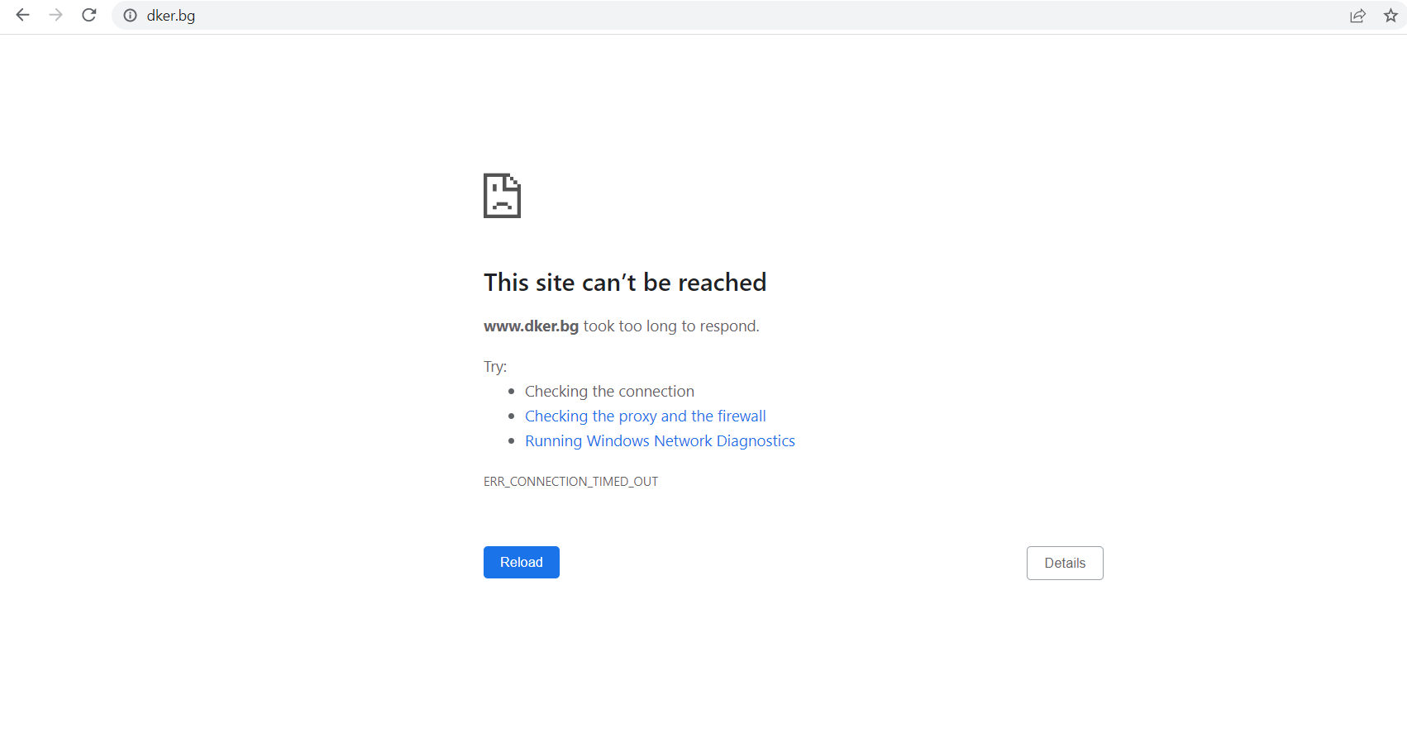Click the share page icon

[x=1357, y=16]
